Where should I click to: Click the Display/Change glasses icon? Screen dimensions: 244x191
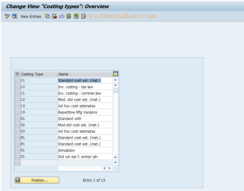15,16
